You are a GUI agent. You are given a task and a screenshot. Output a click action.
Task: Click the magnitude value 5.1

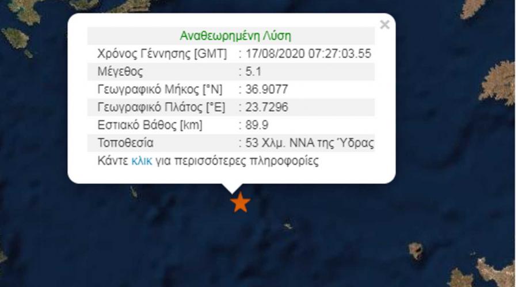click(253, 72)
